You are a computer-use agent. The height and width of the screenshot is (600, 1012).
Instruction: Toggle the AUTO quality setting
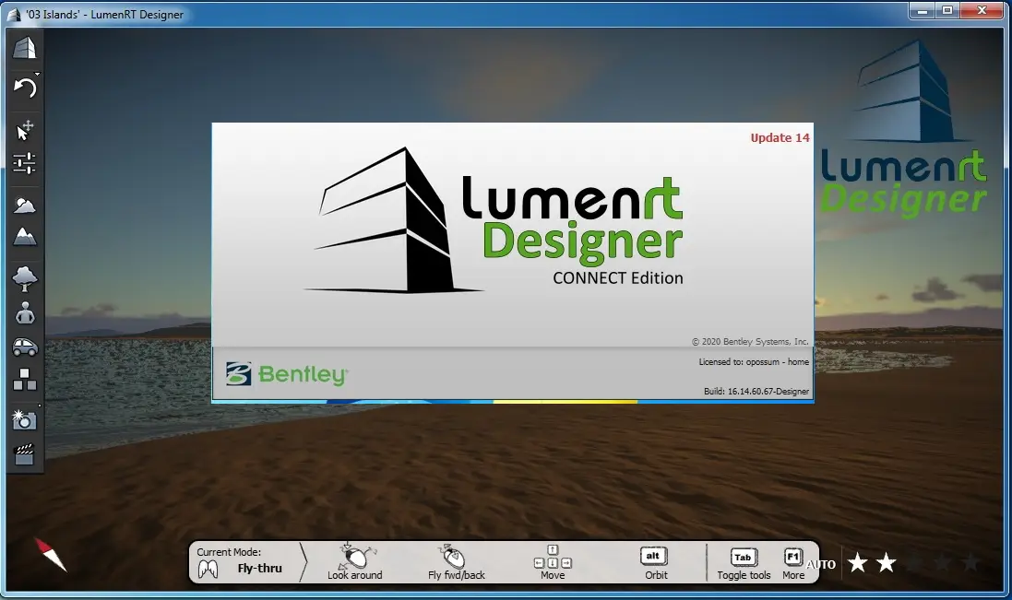(x=821, y=565)
